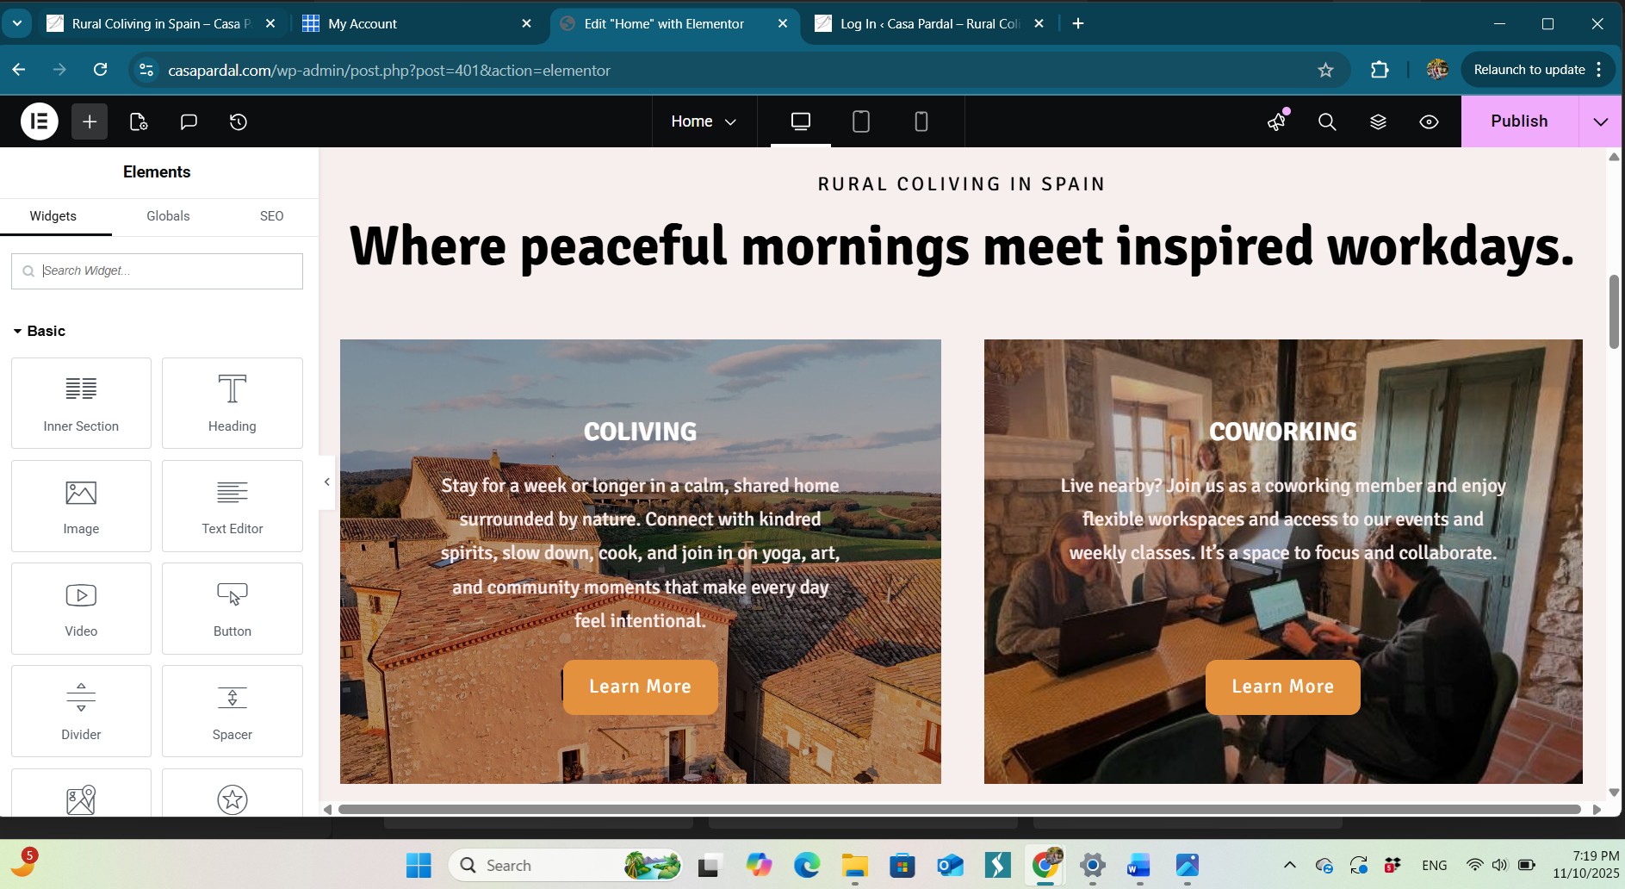Select the Heading widget

tap(233, 403)
